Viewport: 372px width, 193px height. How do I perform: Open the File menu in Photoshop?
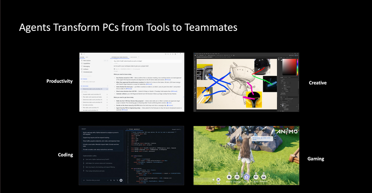coord(197,54)
